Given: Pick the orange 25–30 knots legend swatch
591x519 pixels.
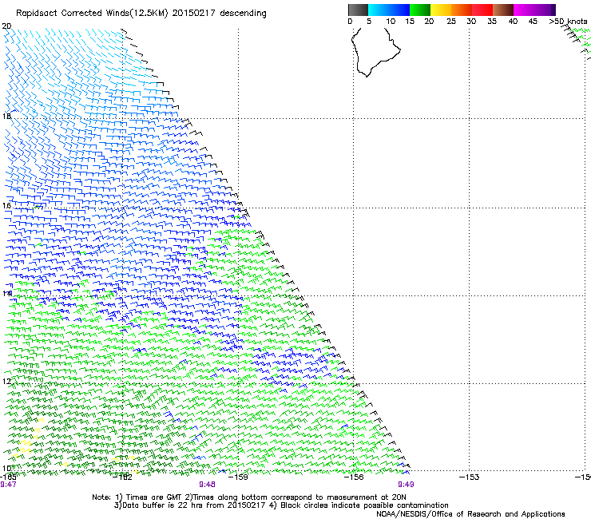Looking at the screenshot, I should pyautogui.click(x=462, y=10).
